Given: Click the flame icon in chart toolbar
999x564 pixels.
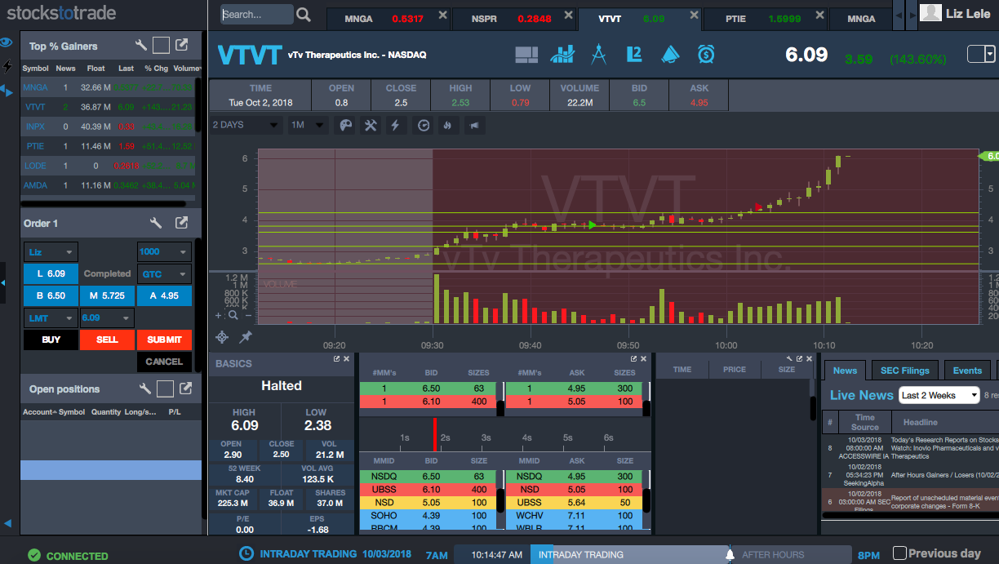Looking at the screenshot, I should (x=447, y=125).
